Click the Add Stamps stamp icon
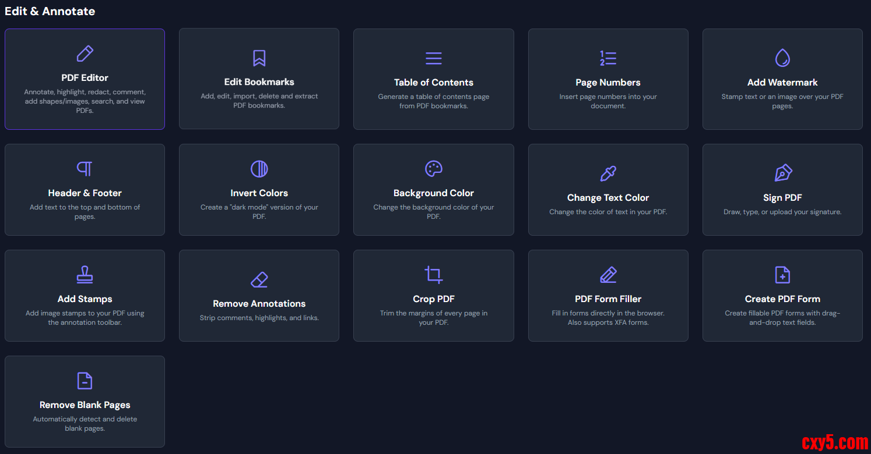This screenshot has width=871, height=454. pos(85,275)
